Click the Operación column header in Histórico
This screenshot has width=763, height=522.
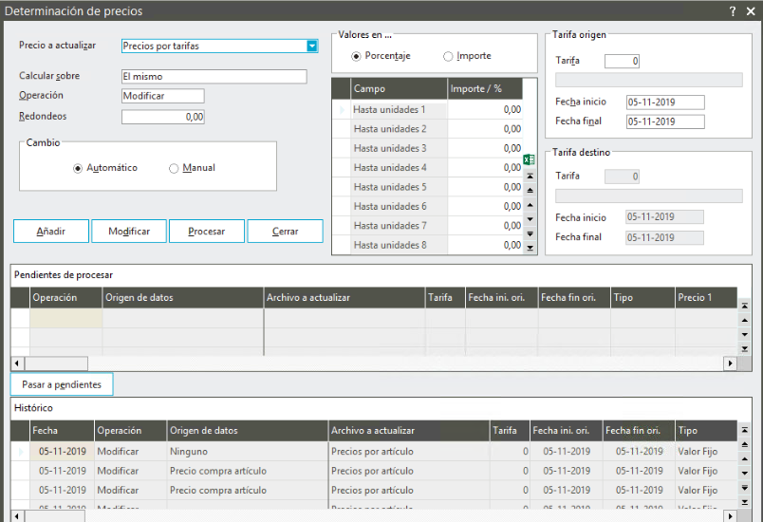(130, 430)
